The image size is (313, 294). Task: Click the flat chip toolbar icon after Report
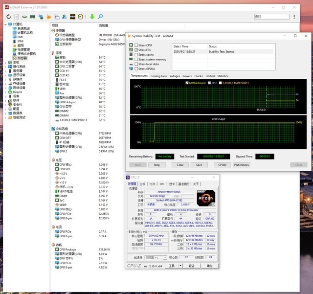pos(24,17)
